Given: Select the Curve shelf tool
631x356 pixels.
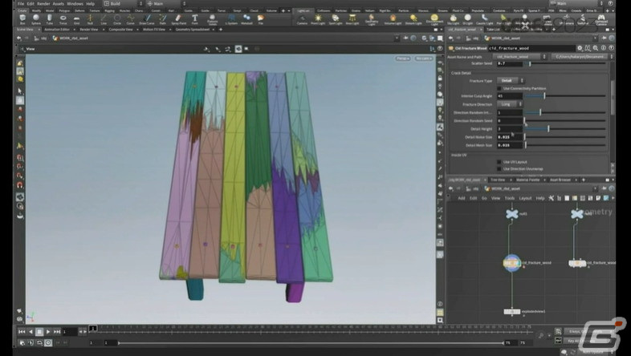Looking at the screenshot, I should 131,19.
